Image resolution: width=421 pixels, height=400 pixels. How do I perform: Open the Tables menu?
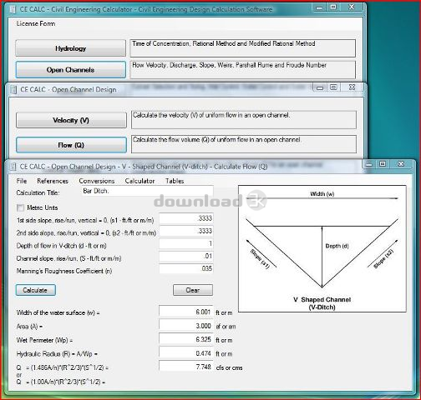pyautogui.click(x=175, y=181)
